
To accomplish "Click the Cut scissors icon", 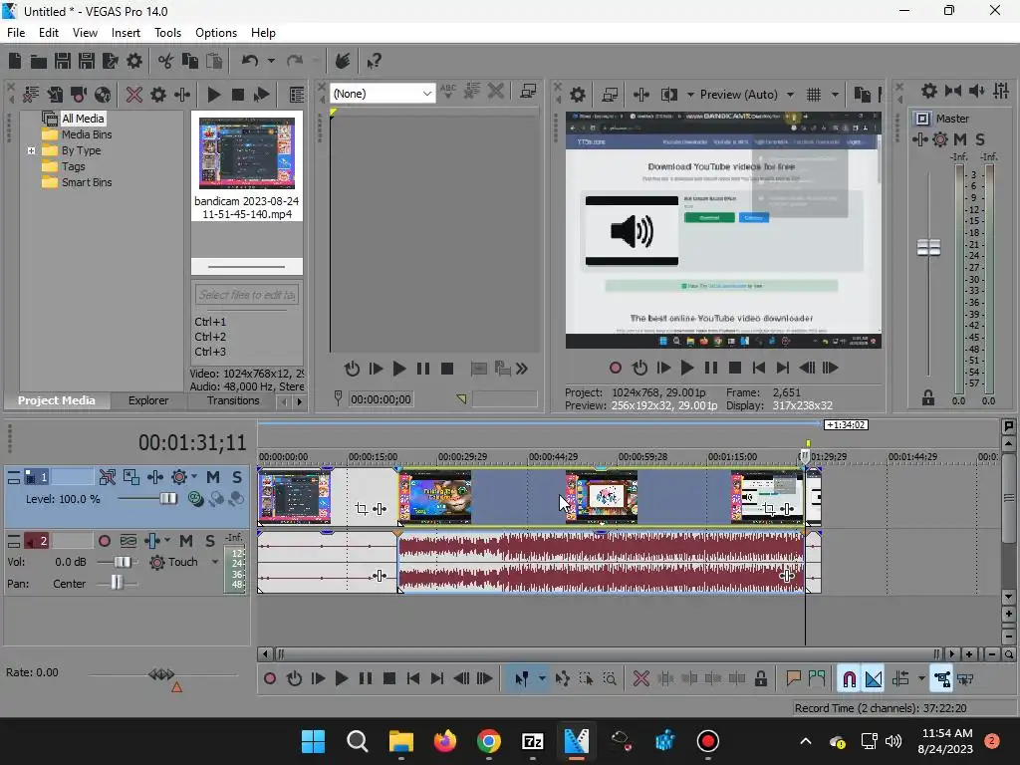I will tap(166, 61).
